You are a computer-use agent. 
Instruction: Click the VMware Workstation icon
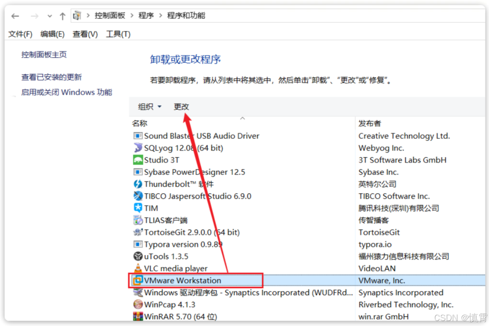pyautogui.click(x=138, y=280)
